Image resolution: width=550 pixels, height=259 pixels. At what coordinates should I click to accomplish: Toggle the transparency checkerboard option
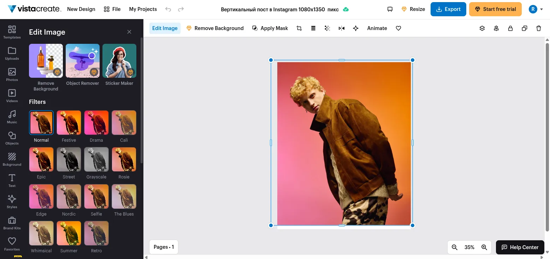327,28
